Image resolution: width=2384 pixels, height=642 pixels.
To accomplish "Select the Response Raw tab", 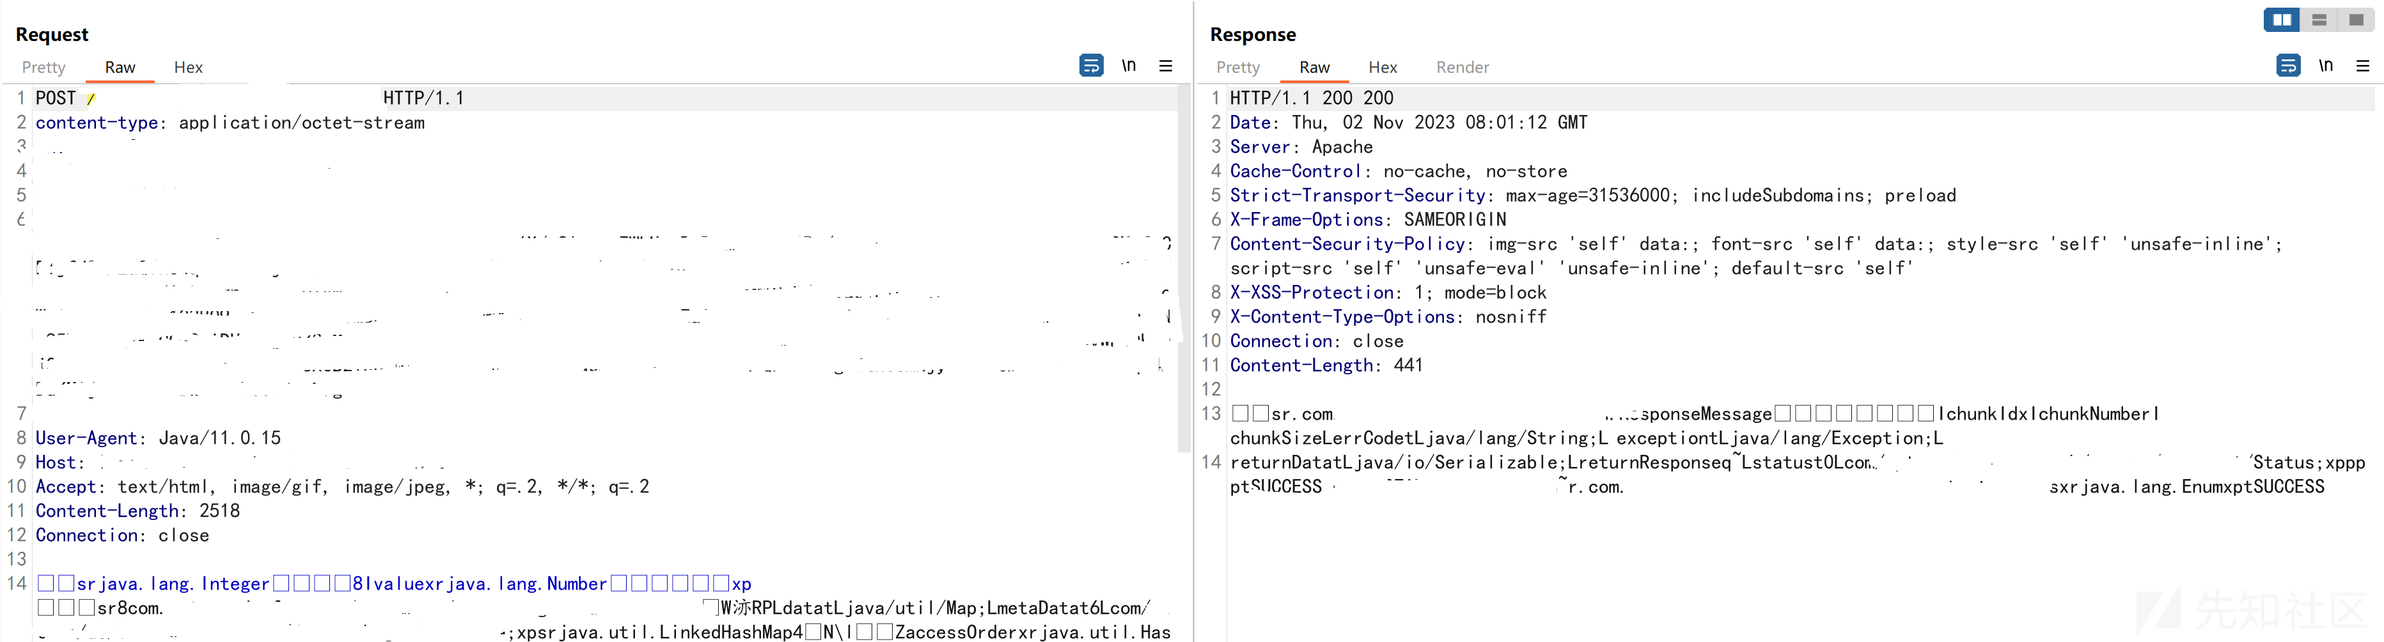I will point(1314,68).
